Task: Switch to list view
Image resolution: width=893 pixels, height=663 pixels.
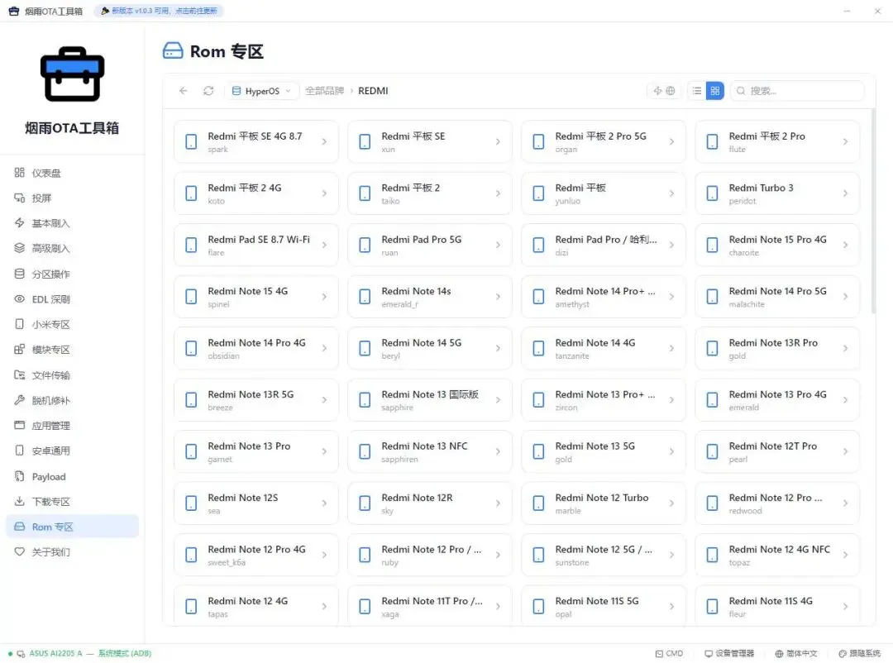Action: point(696,91)
